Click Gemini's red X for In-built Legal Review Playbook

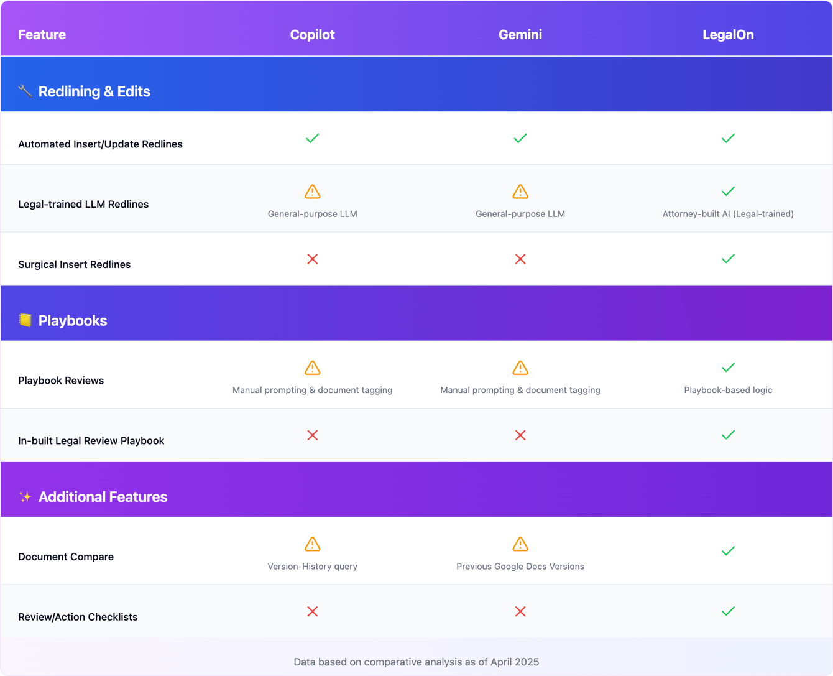(520, 435)
